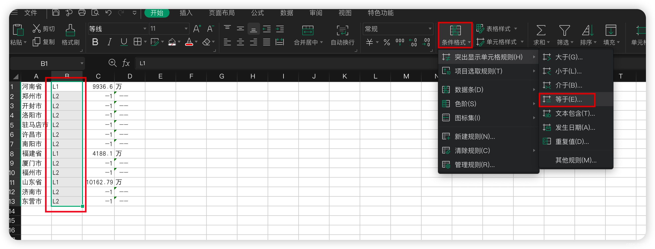
Task: Click the formula bar input field
Action: pyautogui.click(x=286, y=63)
